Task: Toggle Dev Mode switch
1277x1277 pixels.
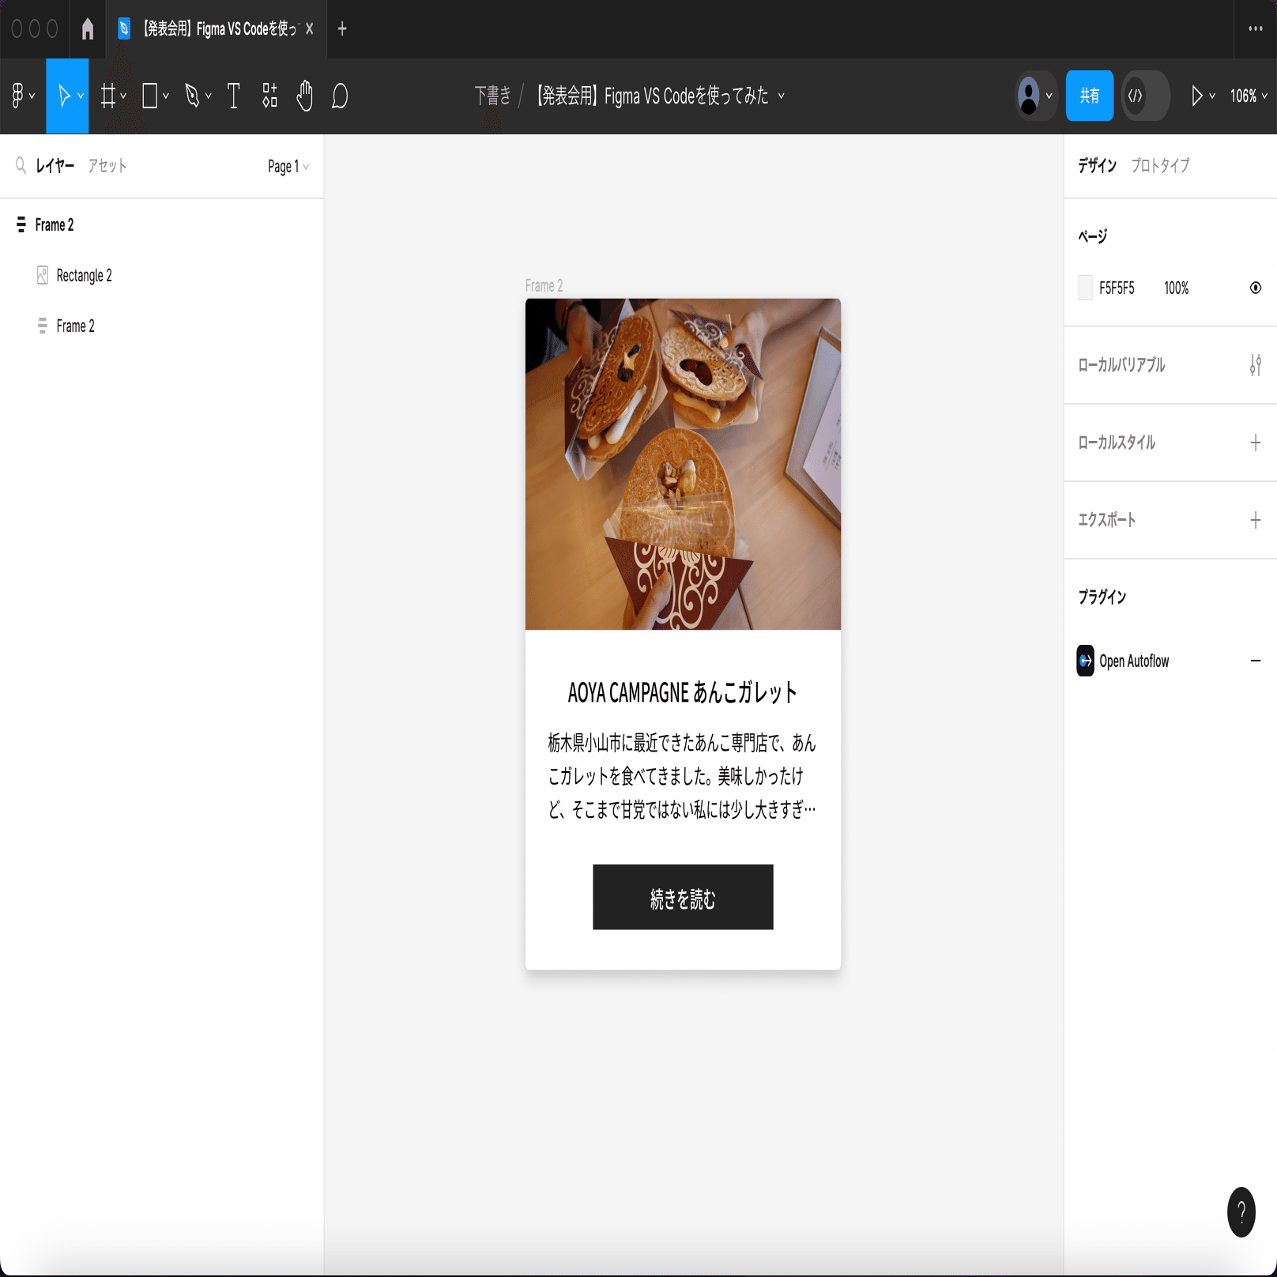Action: point(1145,96)
